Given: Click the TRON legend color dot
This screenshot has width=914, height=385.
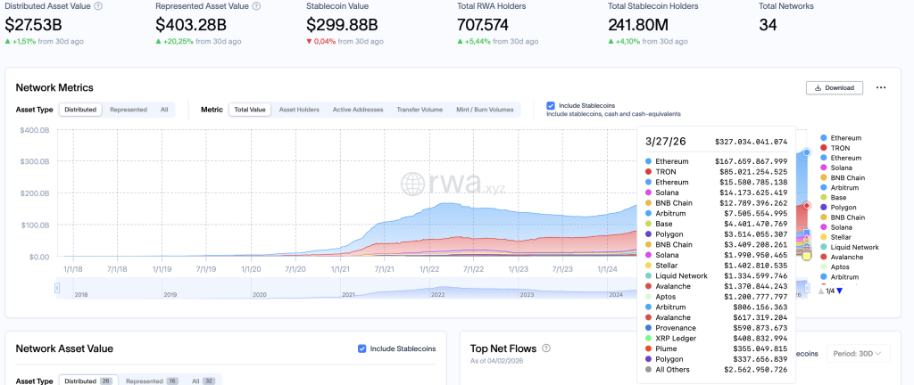Looking at the screenshot, I should pyautogui.click(x=823, y=148).
